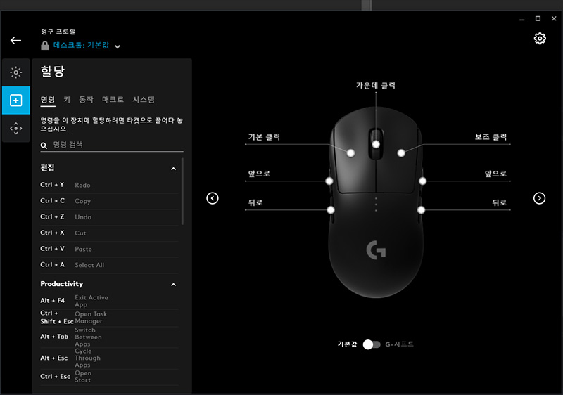Open settings via the gear icon
This screenshot has height=395, width=563.
540,39
